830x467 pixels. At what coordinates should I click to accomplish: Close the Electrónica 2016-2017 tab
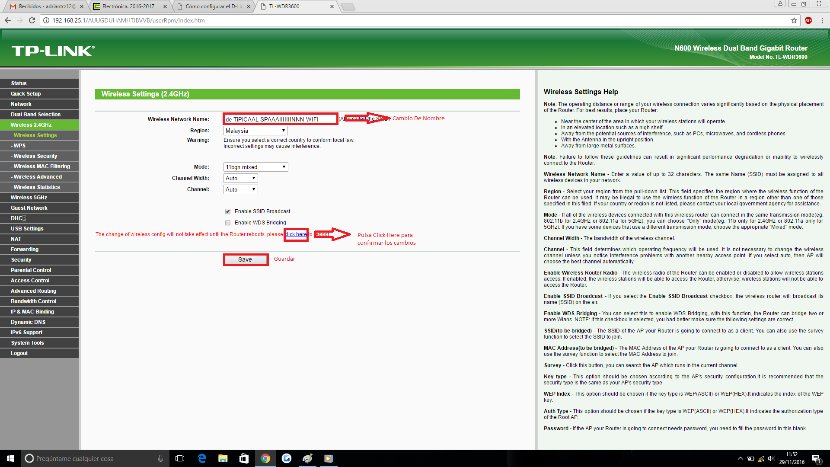(165, 6)
